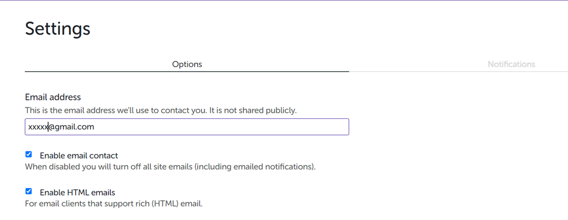Click the "@" symbol in the email address
The image size is (568, 220).
pyautogui.click(x=51, y=127)
